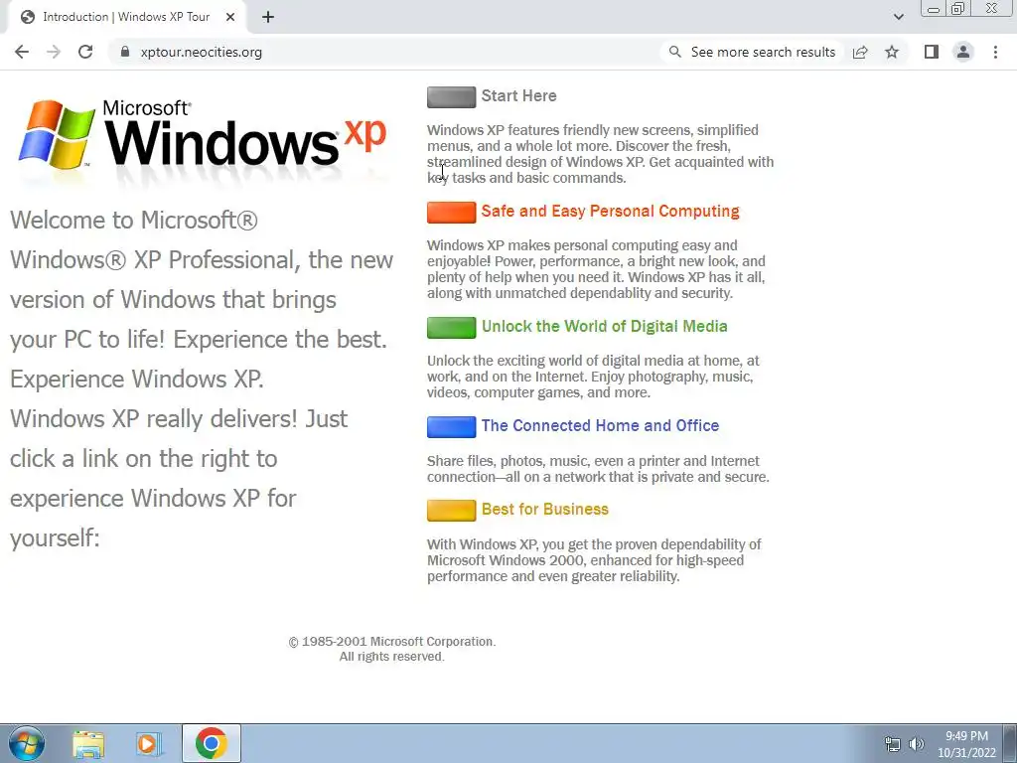Go back to the previous page
The height and width of the screenshot is (763, 1017).
(x=22, y=52)
